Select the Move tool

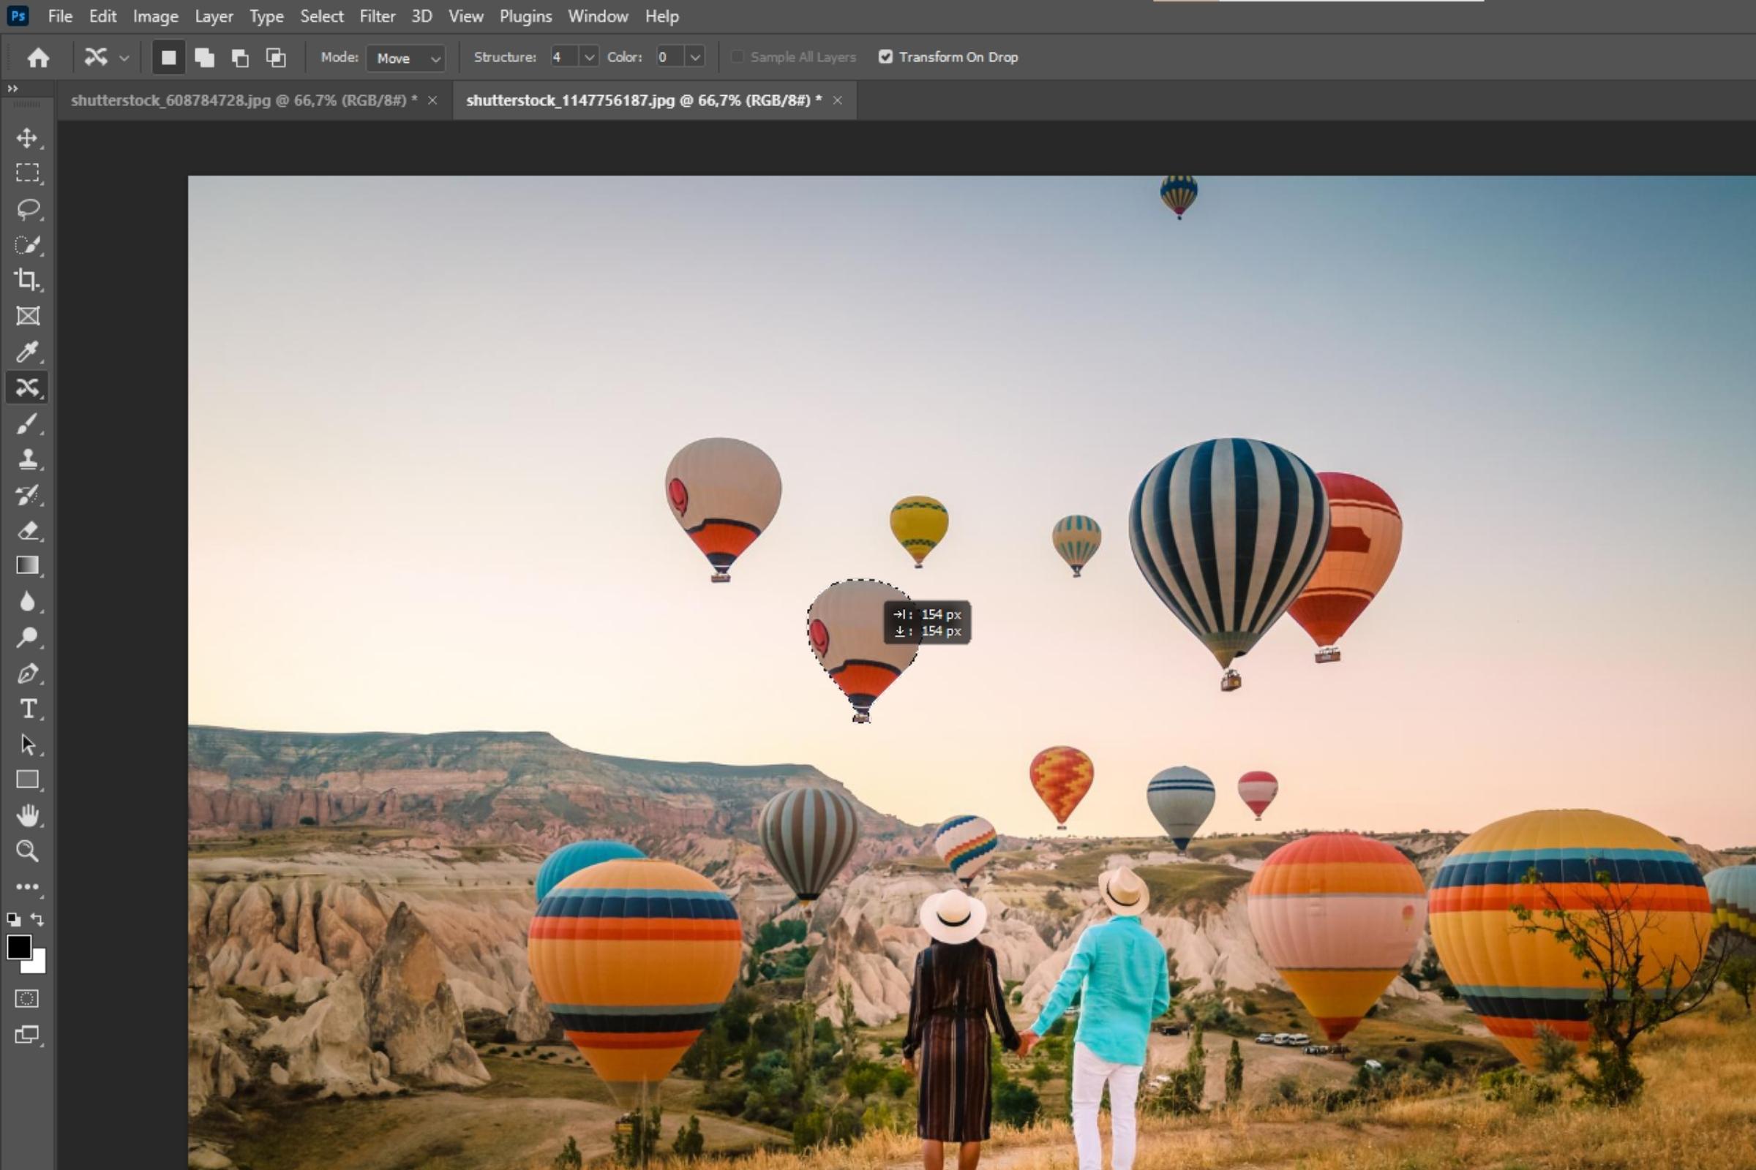click(x=27, y=138)
